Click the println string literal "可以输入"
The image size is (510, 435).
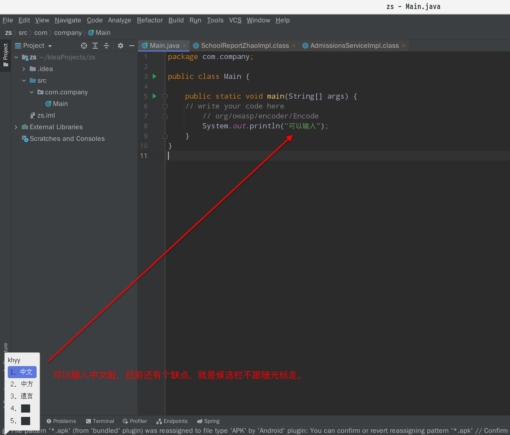point(302,126)
